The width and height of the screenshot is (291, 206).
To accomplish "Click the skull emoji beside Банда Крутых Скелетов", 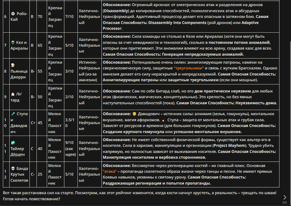I will 13,168.
